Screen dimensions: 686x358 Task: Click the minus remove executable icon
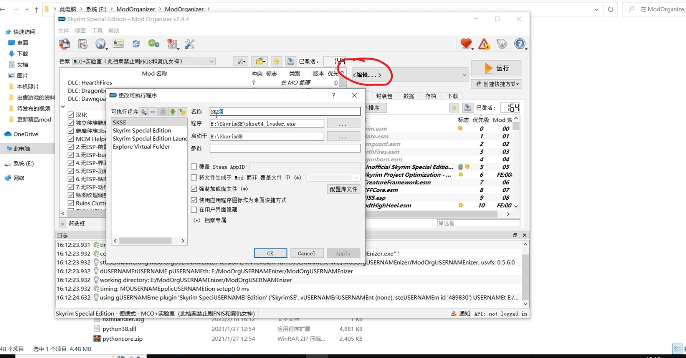pos(153,112)
